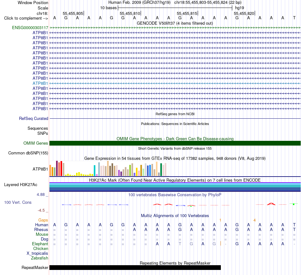This screenshot has height=275, width=301.
Task: Select the Zebrafish species row label
Action: tap(39, 258)
